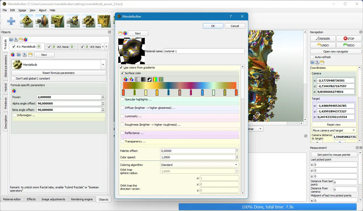Click the OK button in dialog

tap(213, 26)
